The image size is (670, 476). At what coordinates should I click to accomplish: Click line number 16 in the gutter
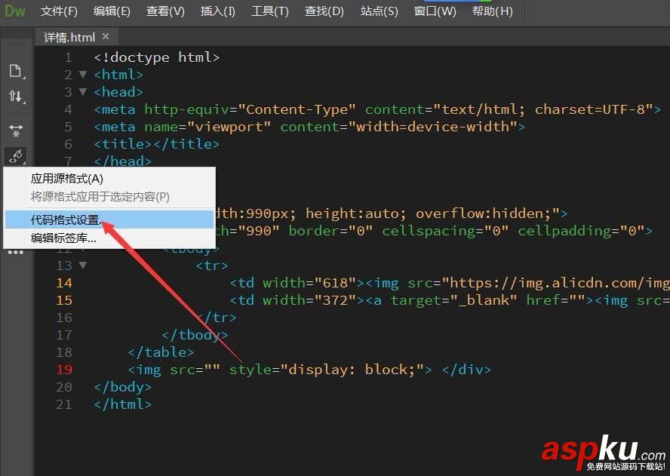(64, 318)
